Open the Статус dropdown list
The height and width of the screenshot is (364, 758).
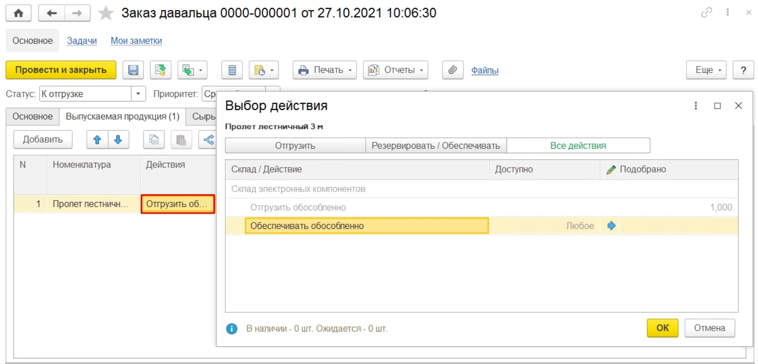click(x=138, y=94)
